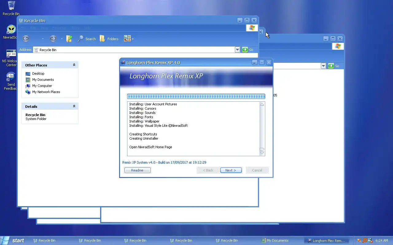Click the install log scroll-up arrow

[x=262, y=104]
